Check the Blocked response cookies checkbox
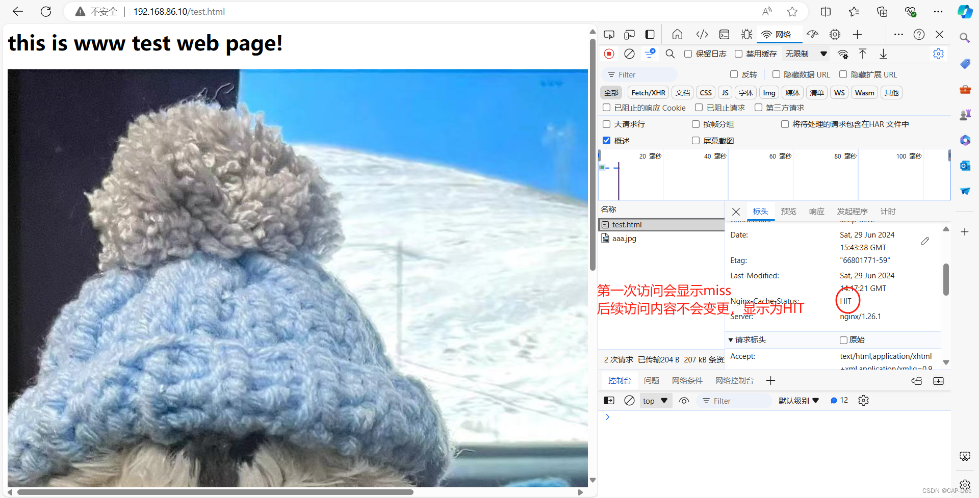This screenshot has width=979, height=498. [x=606, y=108]
